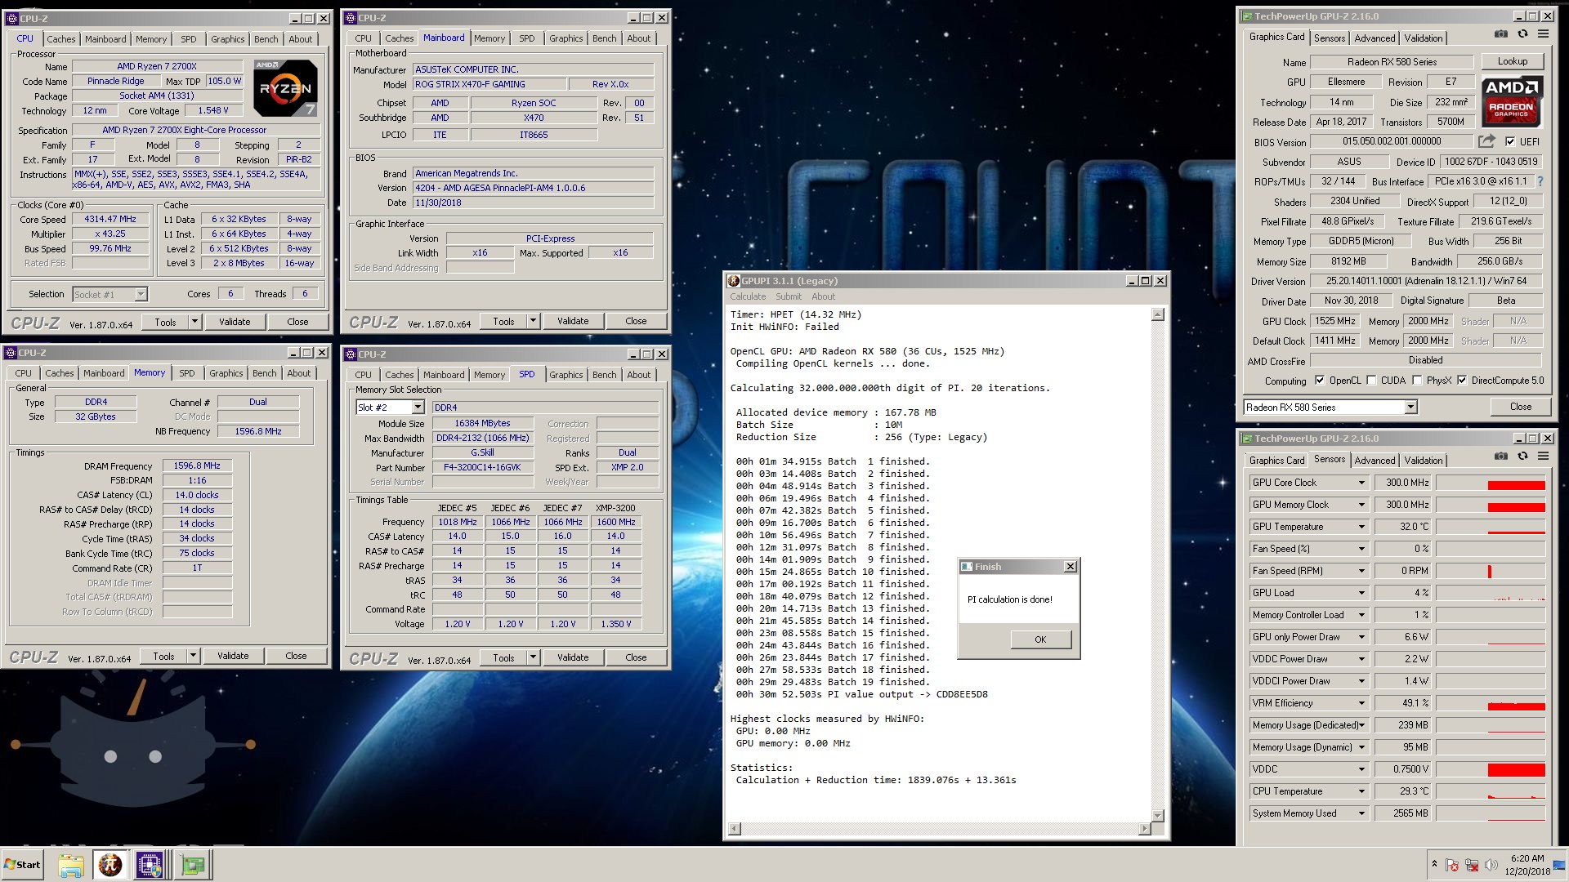Screen dimensions: 1569x882
Task: Click OK in the Finish dialog
Action: (x=1040, y=639)
